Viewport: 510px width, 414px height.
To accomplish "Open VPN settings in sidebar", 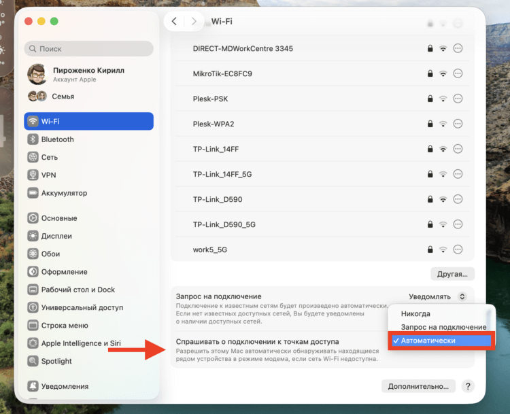I will click(x=88, y=175).
